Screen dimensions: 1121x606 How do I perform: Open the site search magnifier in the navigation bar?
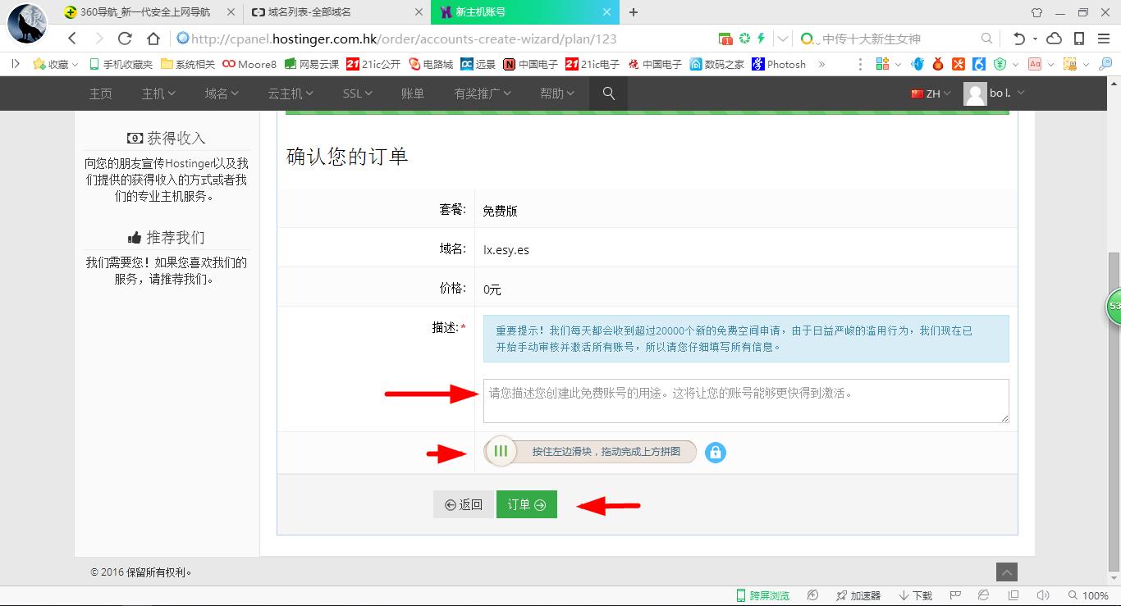click(x=607, y=93)
